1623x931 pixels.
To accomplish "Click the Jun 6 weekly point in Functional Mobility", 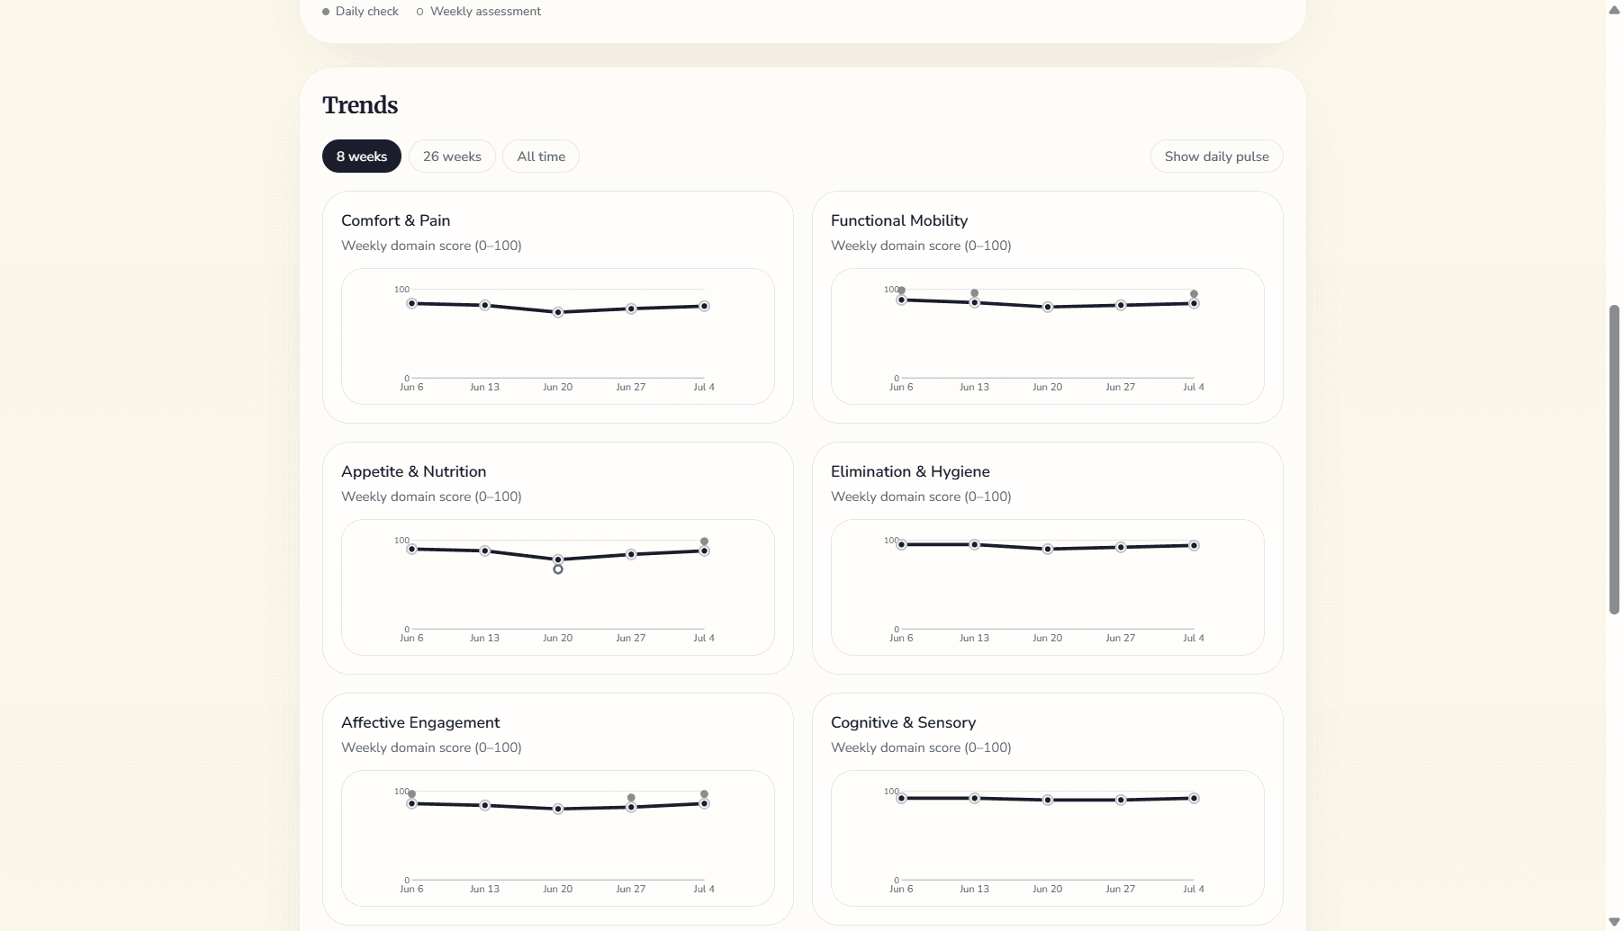I will 901,300.
